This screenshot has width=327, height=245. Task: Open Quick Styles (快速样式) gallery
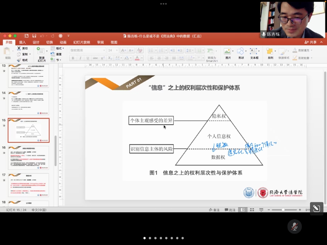(x=283, y=51)
